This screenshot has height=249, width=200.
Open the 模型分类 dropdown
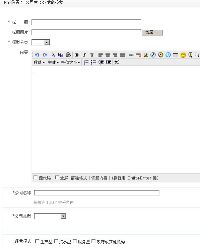click(x=41, y=42)
